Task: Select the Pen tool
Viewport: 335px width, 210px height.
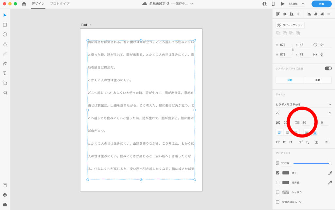Action: click(x=5, y=63)
